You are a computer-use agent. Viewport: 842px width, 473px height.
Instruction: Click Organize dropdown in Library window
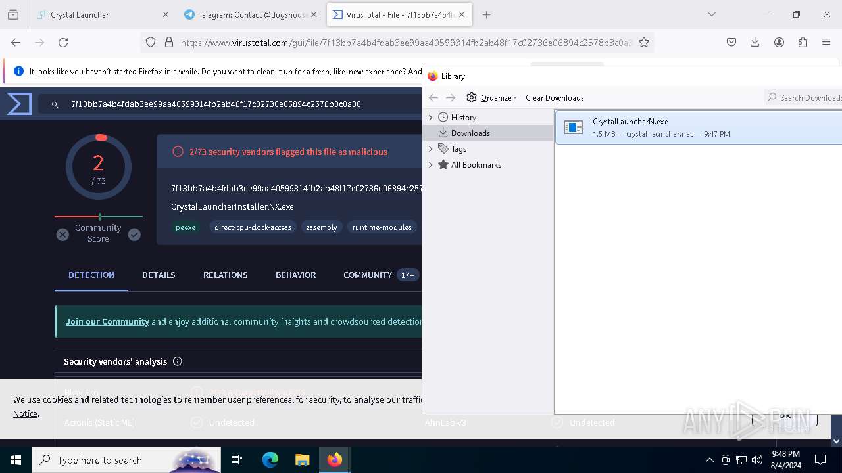point(491,97)
